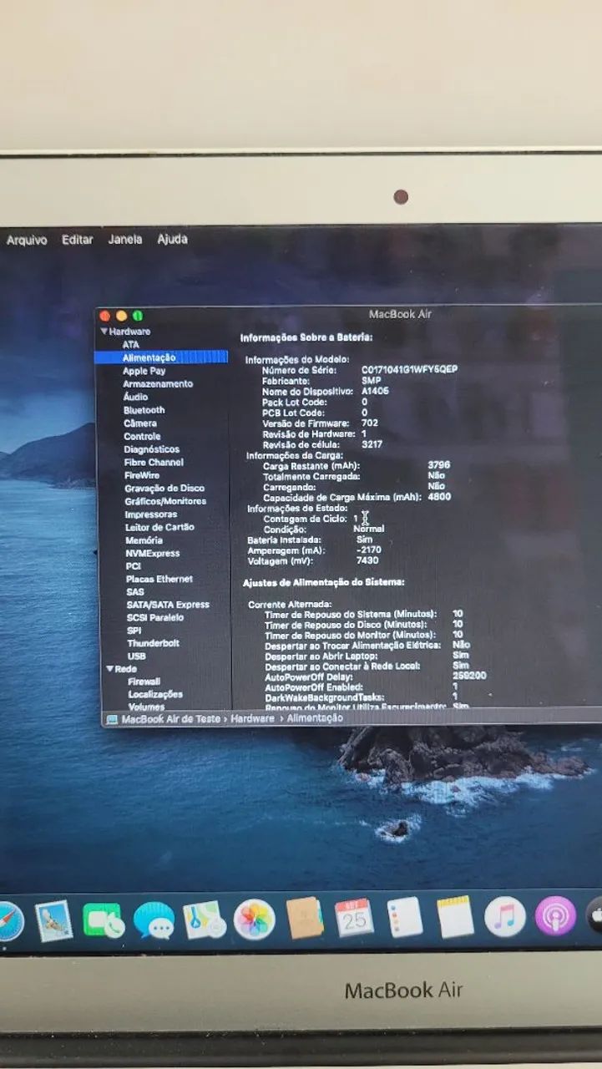
Task: Select Localizações under Rede
Action: [x=155, y=694]
